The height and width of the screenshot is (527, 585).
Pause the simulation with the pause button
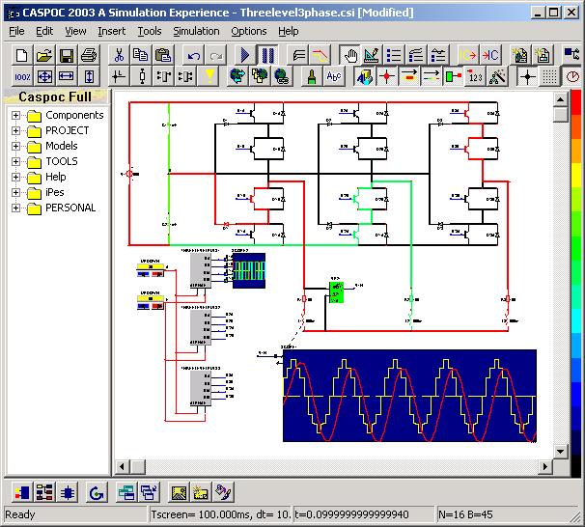[267, 56]
